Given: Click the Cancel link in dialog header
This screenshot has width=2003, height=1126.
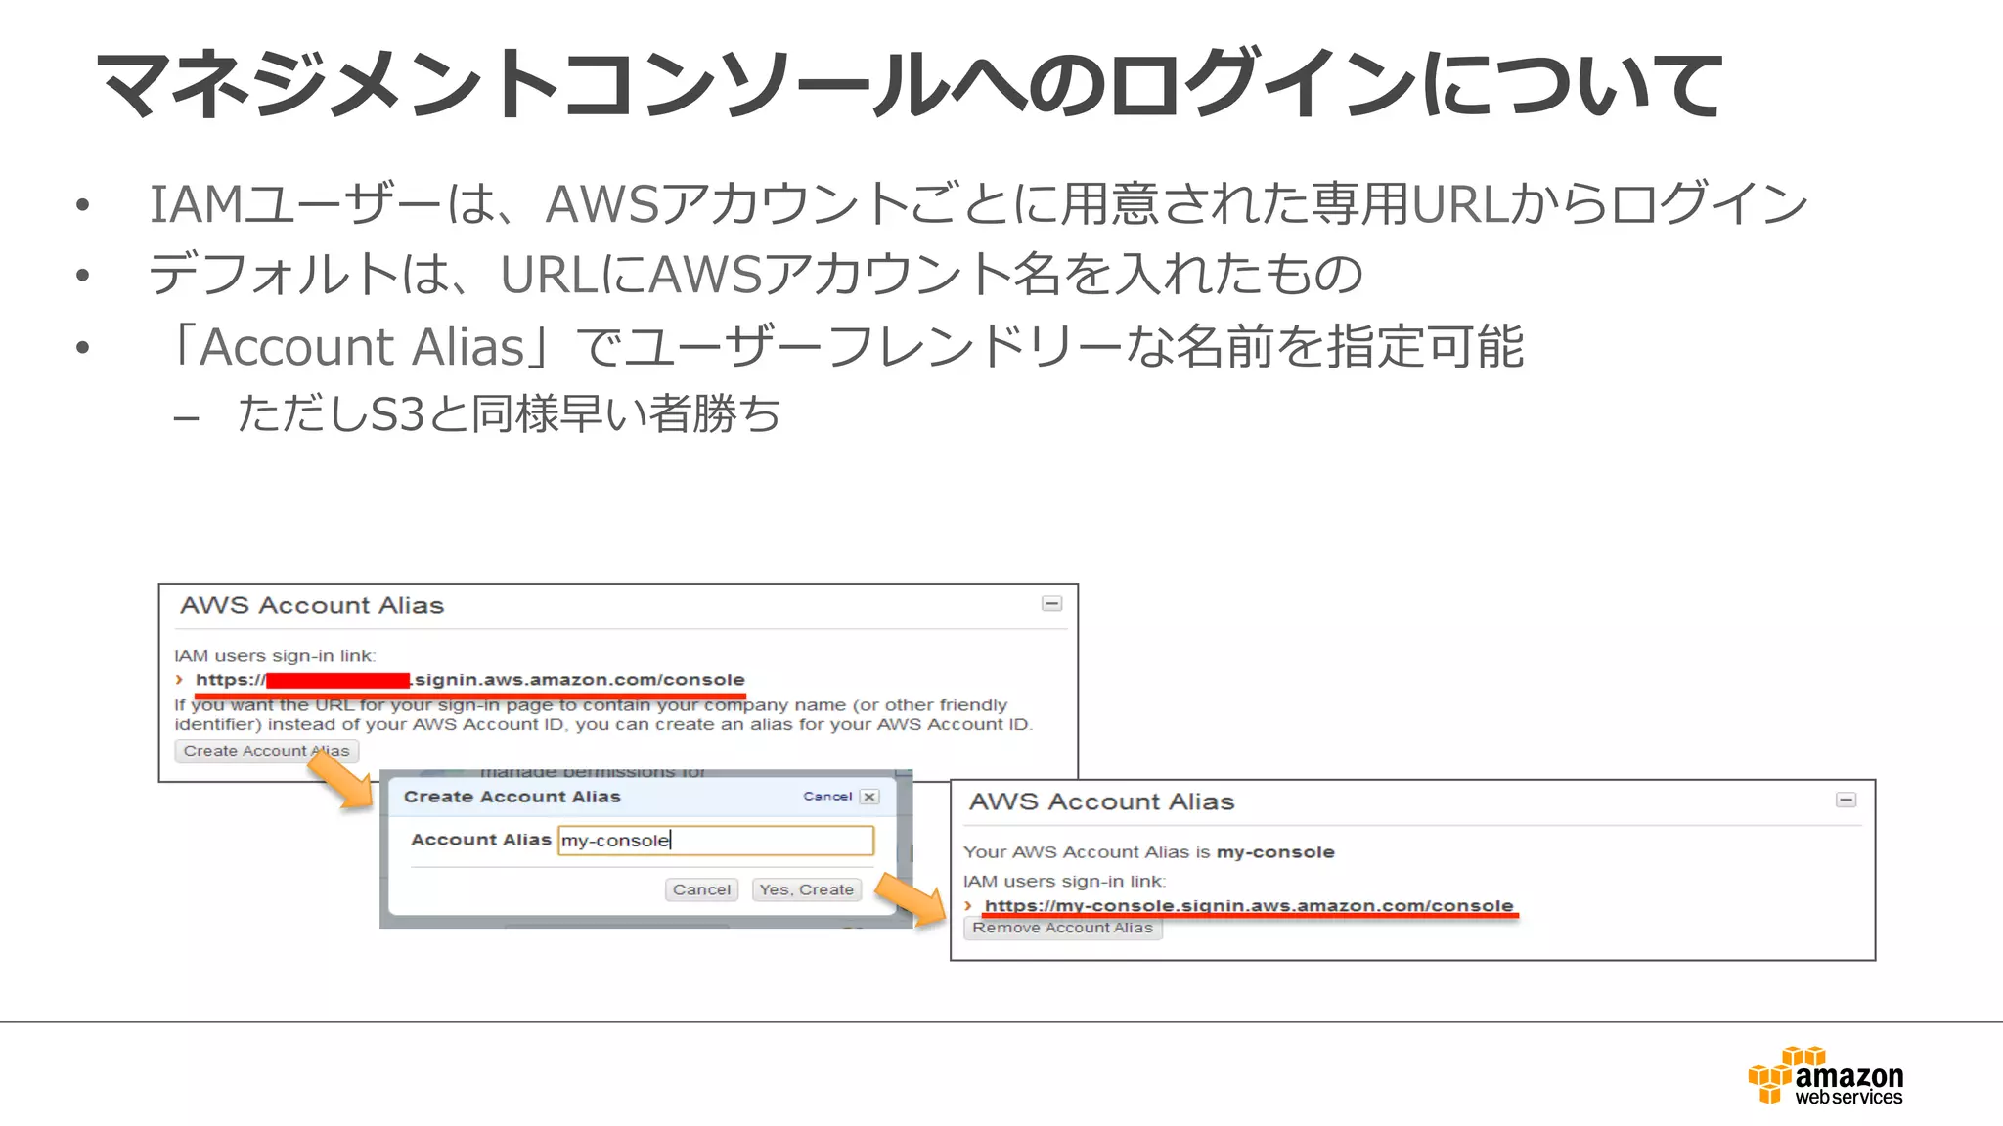Looking at the screenshot, I should click(827, 797).
